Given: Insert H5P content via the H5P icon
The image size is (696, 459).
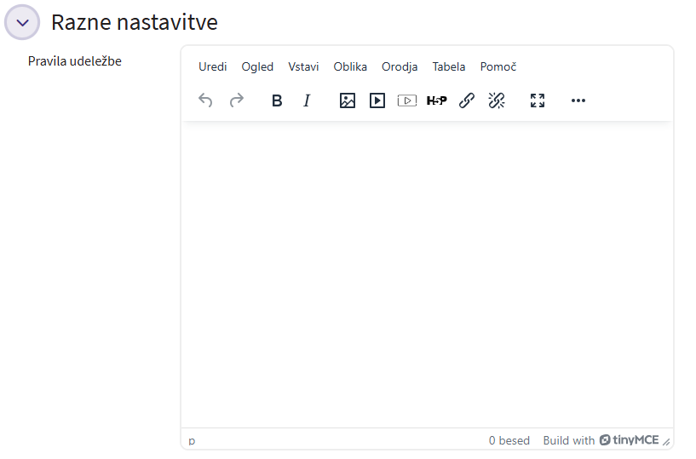Looking at the screenshot, I should tap(436, 100).
